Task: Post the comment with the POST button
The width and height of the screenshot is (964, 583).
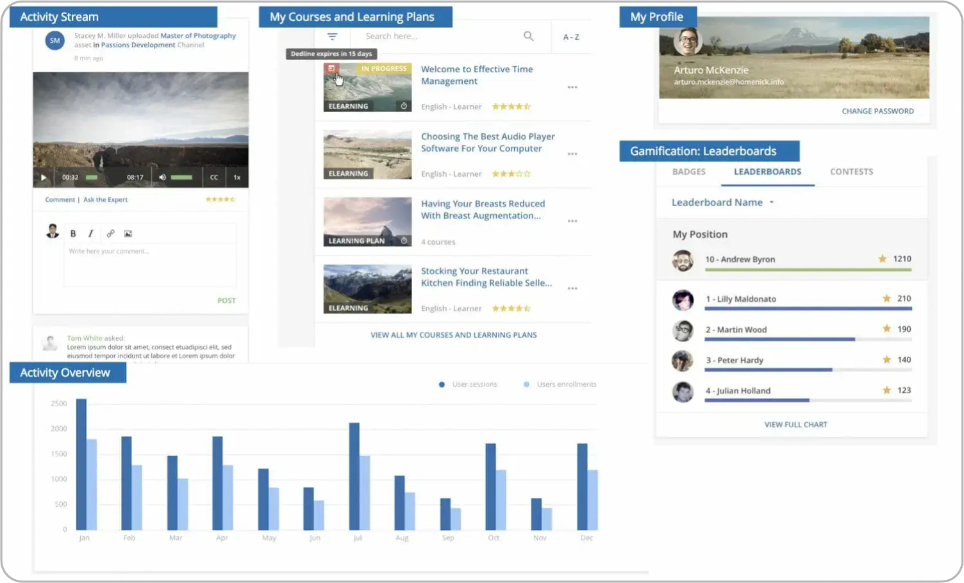Action: click(226, 300)
